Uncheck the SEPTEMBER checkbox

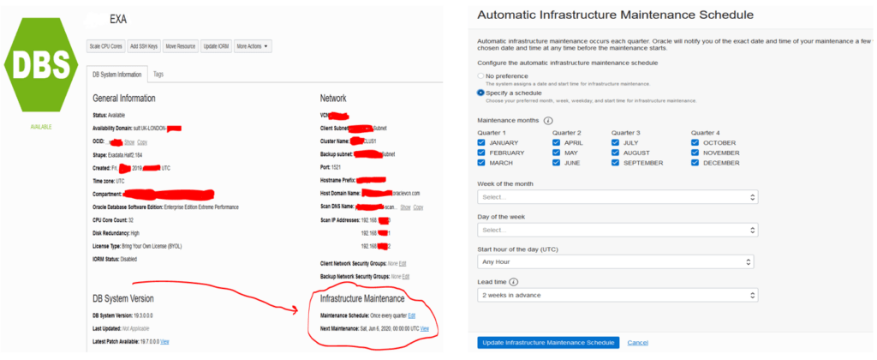coord(615,163)
